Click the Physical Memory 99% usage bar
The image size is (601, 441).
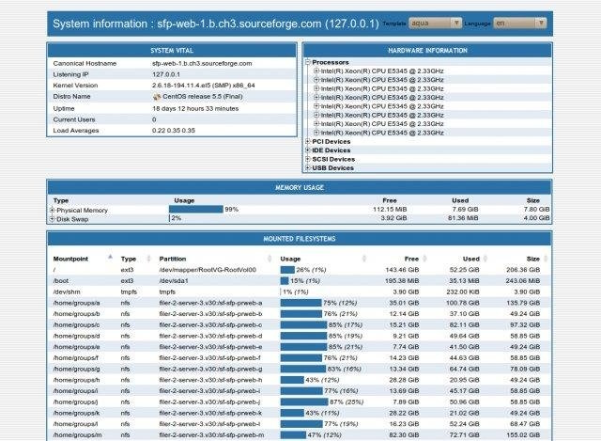(195, 210)
